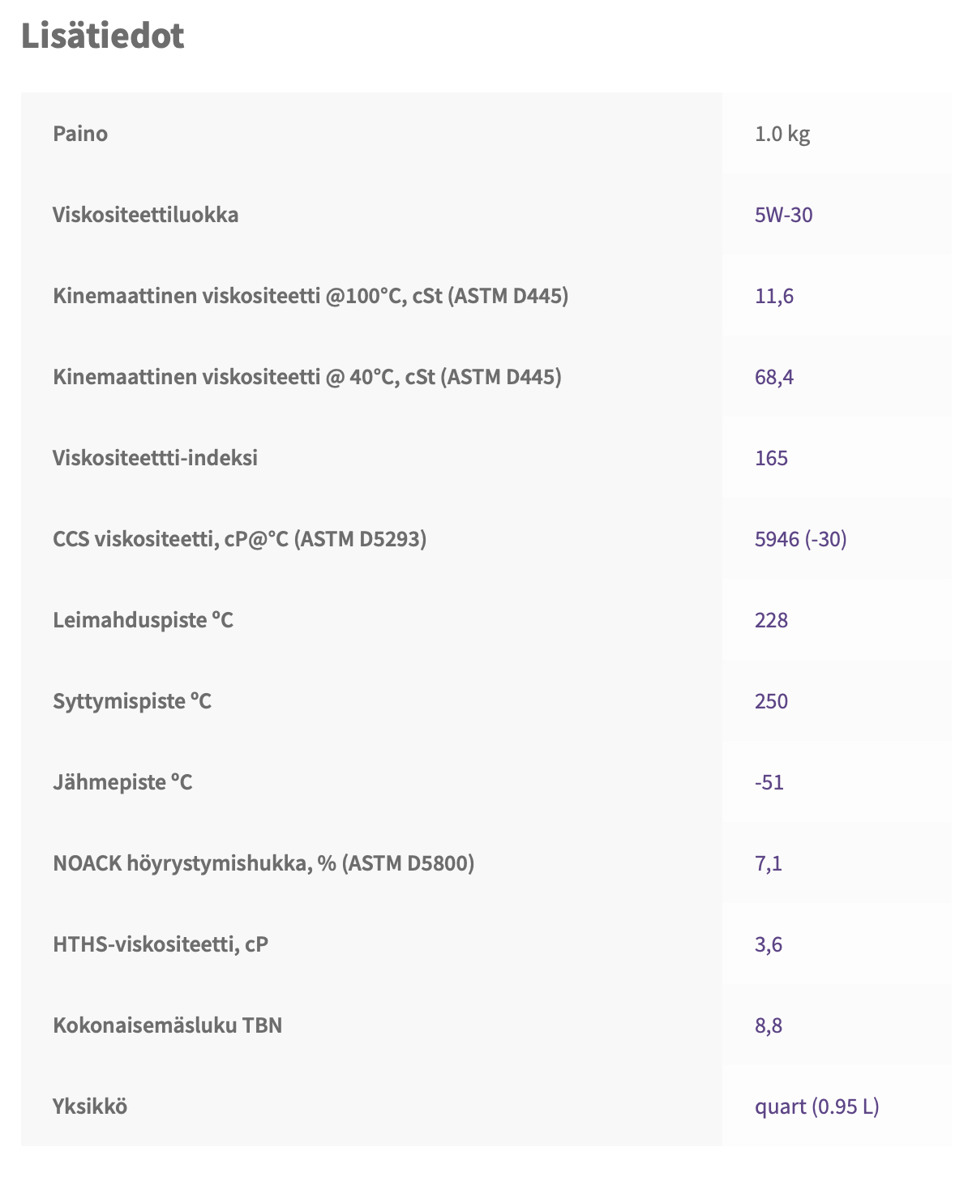
Task: Select the quart (0.95 L) unit link
Action: coord(816,1106)
